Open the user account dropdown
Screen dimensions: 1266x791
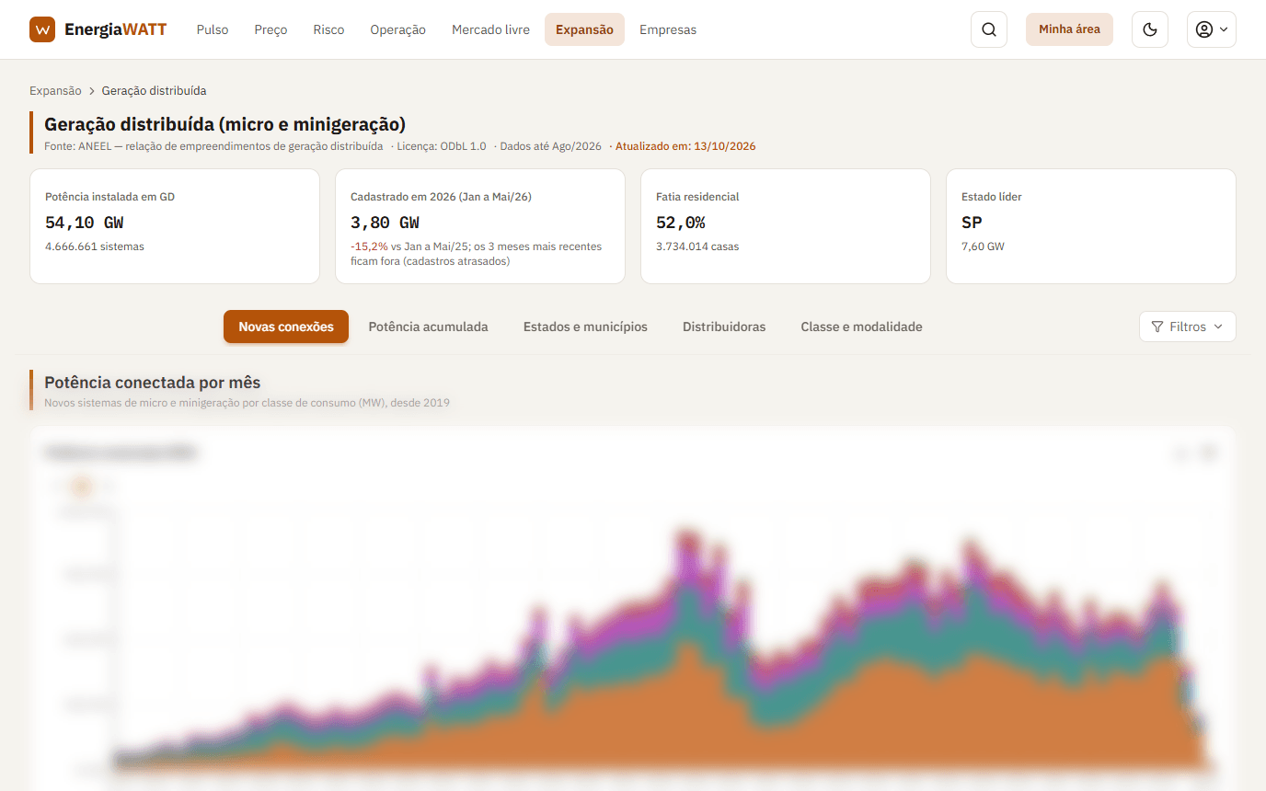pyautogui.click(x=1212, y=29)
